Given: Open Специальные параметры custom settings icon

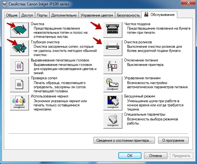Looking at the screenshot, I should (112, 120).
